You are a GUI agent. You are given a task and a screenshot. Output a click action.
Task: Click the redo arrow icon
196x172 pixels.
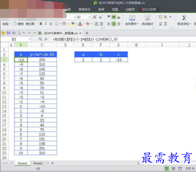pyautogui.click(x=29, y=33)
